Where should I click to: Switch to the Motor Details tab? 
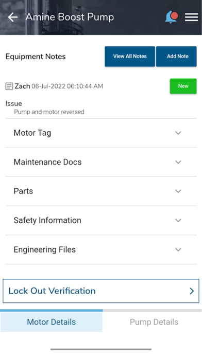[51, 321]
